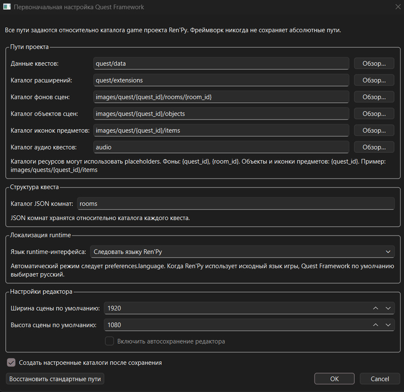Focus the Каталог расширений field
Screen dimensions: 404x392
[221, 80]
